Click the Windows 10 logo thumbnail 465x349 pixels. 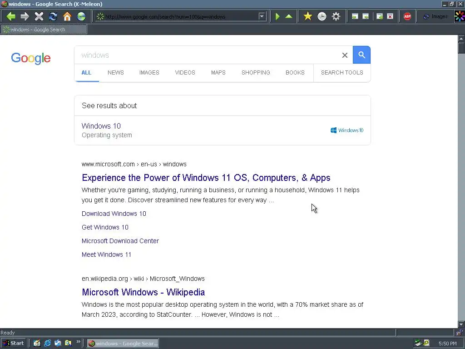pyautogui.click(x=347, y=130)
